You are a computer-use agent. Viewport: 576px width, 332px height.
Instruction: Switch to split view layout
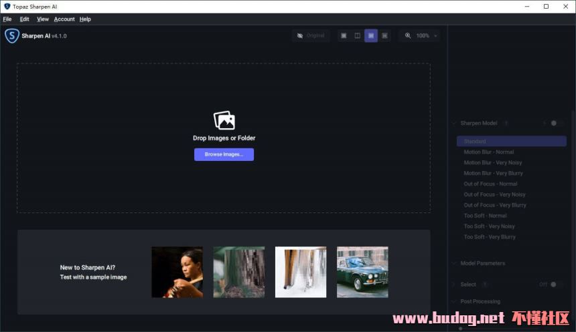(357, 35)
